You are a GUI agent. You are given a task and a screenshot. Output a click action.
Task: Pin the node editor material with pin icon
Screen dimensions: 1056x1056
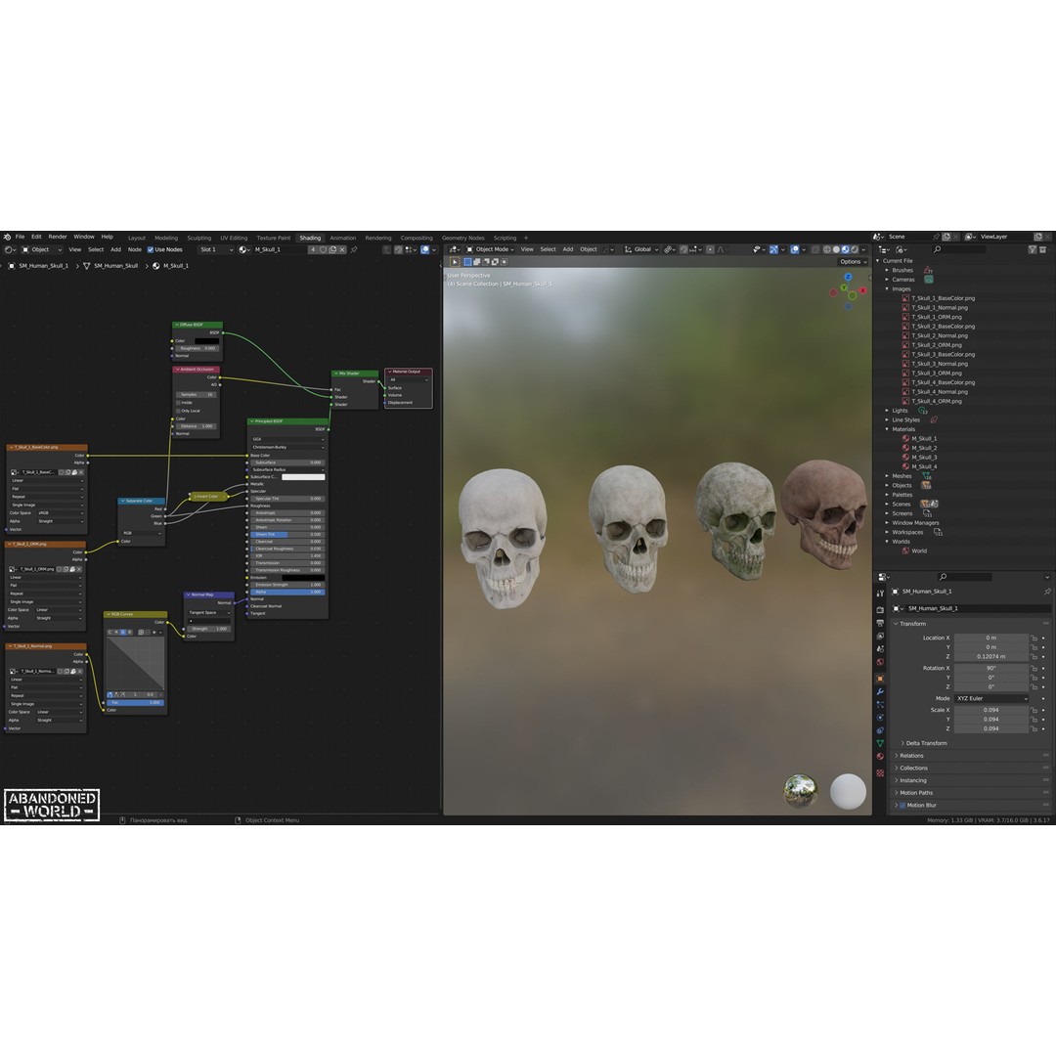354,250
